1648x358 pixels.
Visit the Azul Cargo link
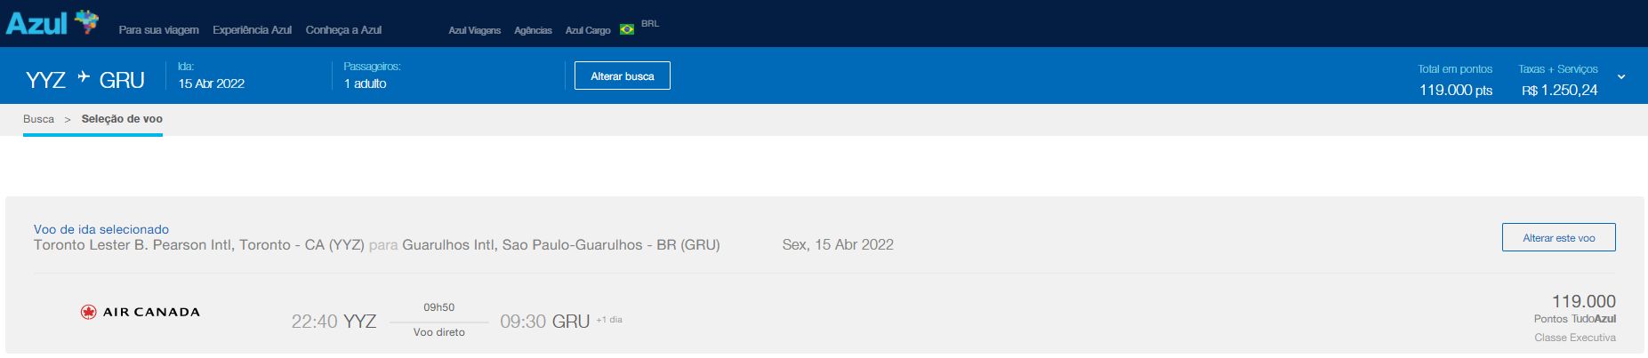click(588, 30)
